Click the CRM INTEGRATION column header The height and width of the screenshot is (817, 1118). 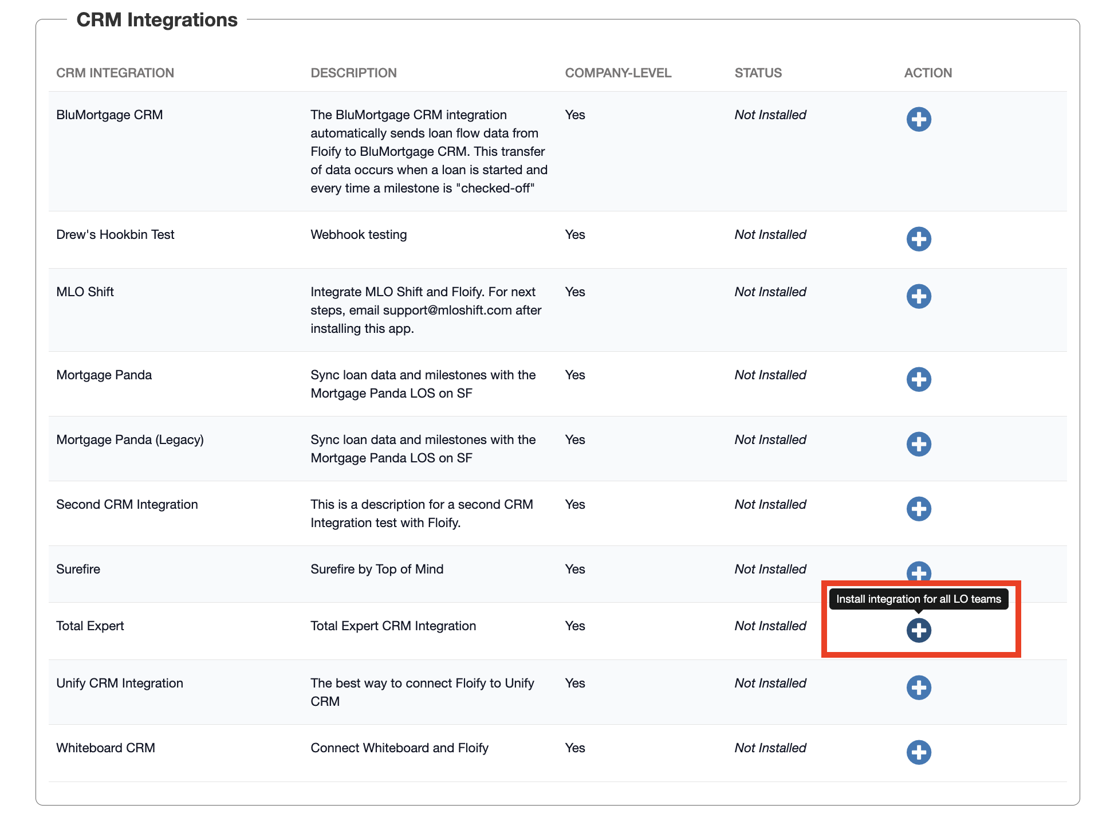click(115, 73)
